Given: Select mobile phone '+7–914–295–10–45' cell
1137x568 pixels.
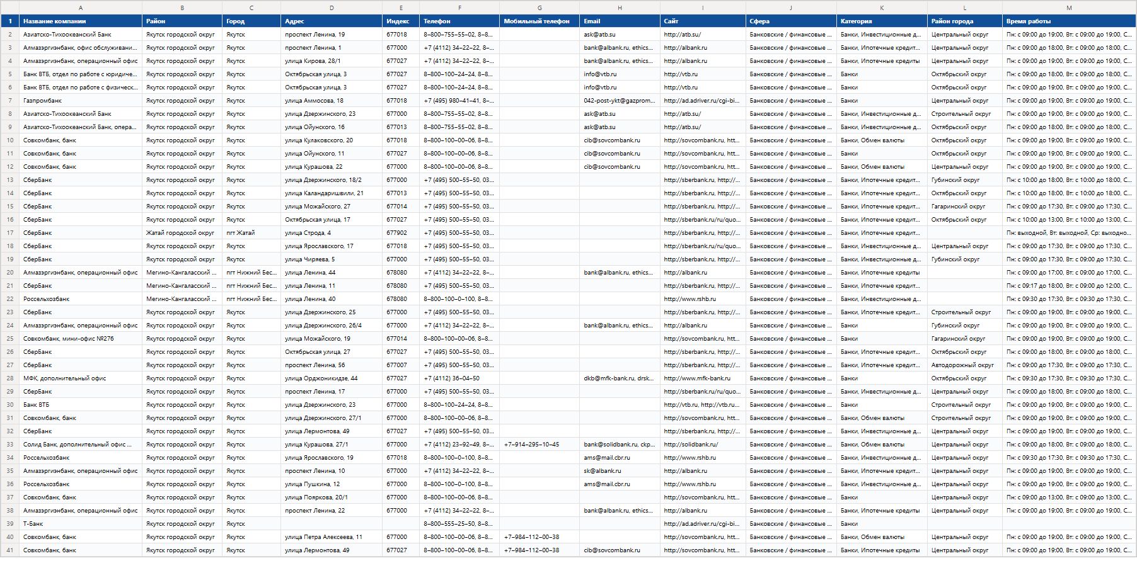Looking at the screenshot, I should pos(540,445).
